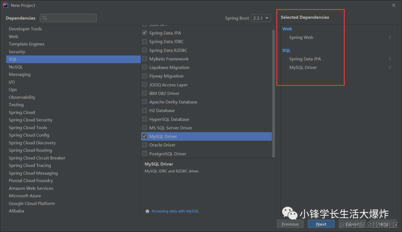Enable the PostgreSQL Driver checkbox
This screenshot has width=402, height=232.
pos(144,153)
